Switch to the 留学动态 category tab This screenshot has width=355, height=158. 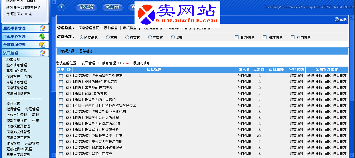[86, 51]
